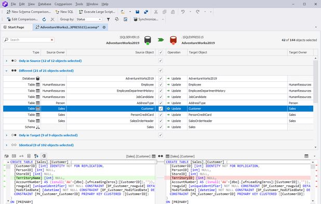Toggle the select-all header checkbox
Screen dimensions: 321x204
coord(160,52)
